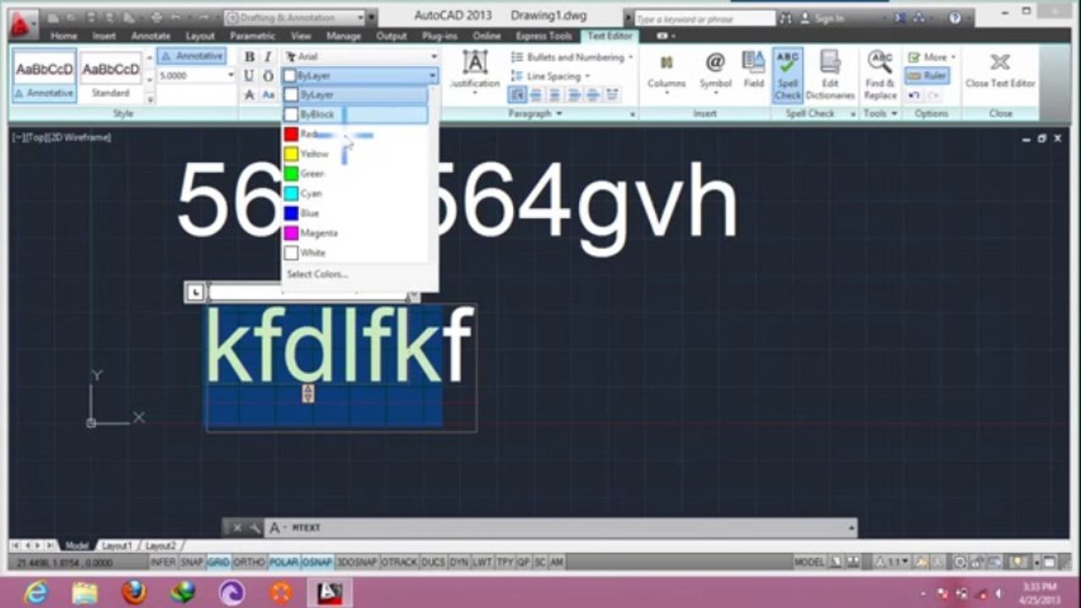
Task: Open the Annotate ribbon tab
Action: [150, 36]
